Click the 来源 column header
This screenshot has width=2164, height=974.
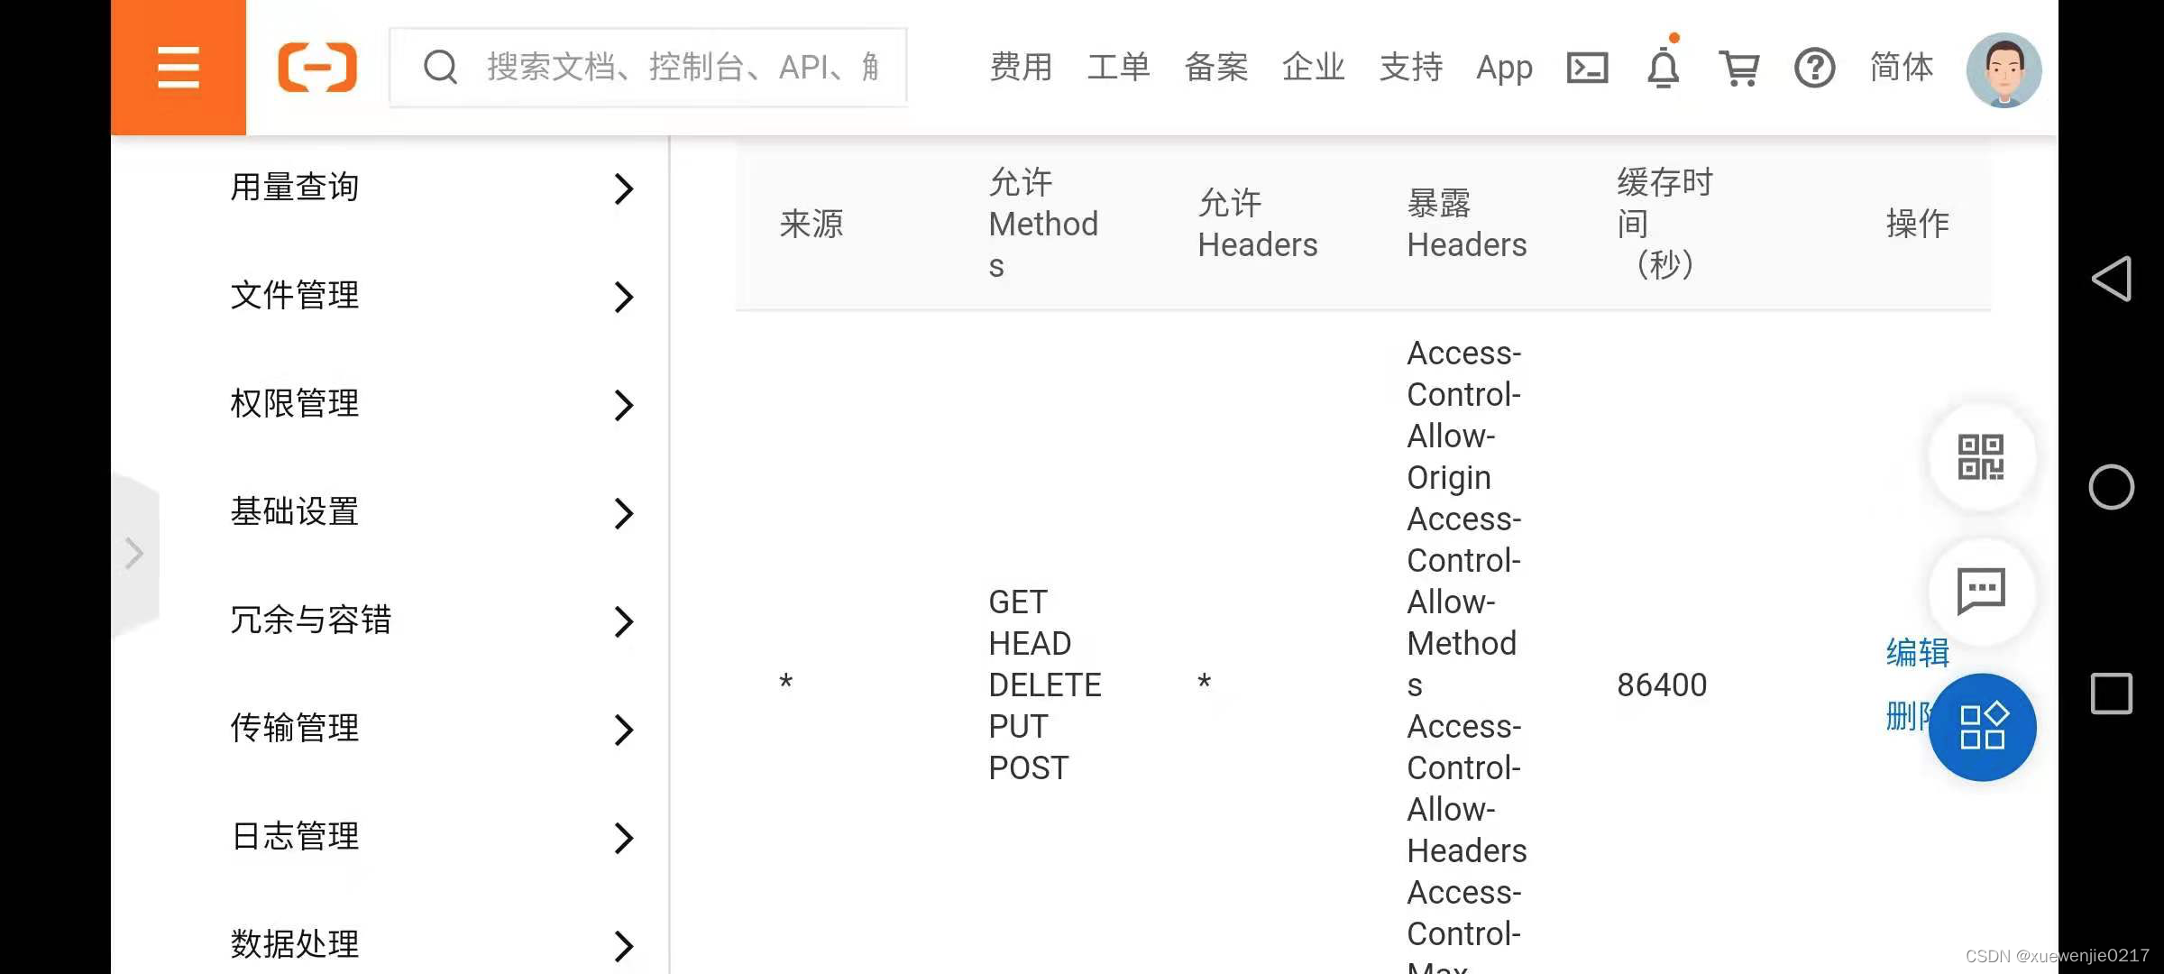pos(811,224)
